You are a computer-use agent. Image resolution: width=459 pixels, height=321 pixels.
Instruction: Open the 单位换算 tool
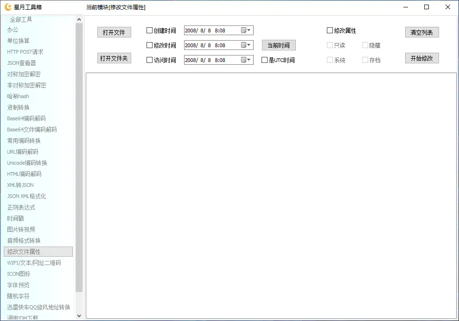click(x=18, y=41)
